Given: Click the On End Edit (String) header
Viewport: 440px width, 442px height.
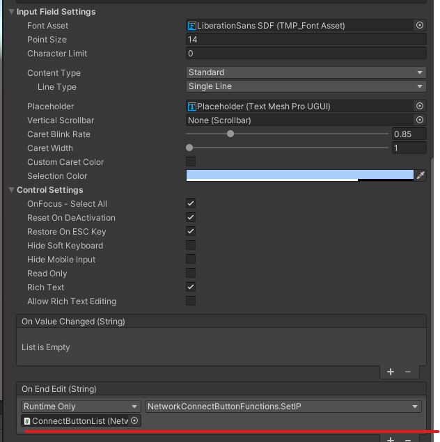Looking at the screenshot, I should 221,389.
